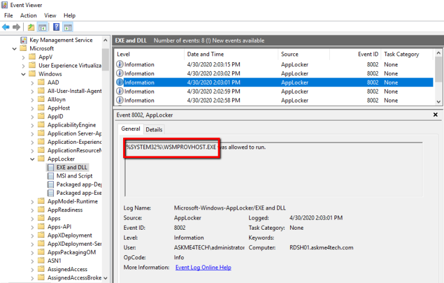The image size is (444, 283).
Task: Switch to the Details tab
Action: (x=154, y=129)
